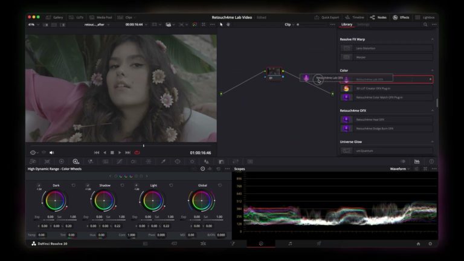Go to the Fusion page

pyautogui.click(x=232, y=243)
